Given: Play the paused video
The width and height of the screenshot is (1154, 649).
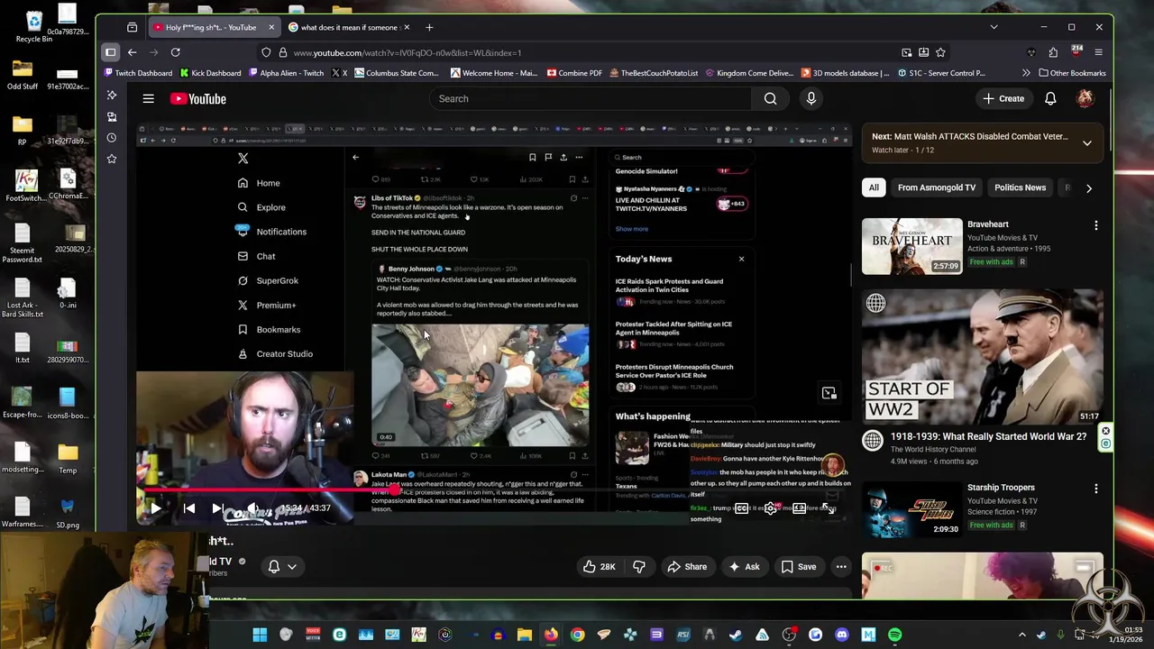Looking at the screenshot, I should 155,508.
